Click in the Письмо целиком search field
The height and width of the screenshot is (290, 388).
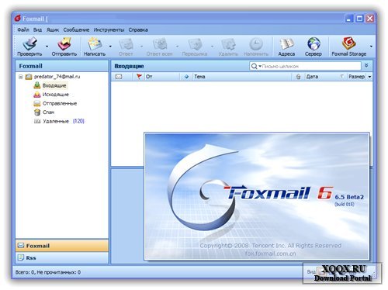[x=310, y=66]
